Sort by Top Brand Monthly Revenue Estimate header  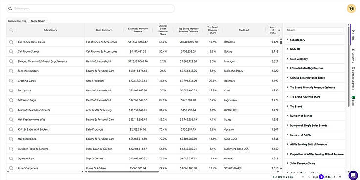coord(188,30)
